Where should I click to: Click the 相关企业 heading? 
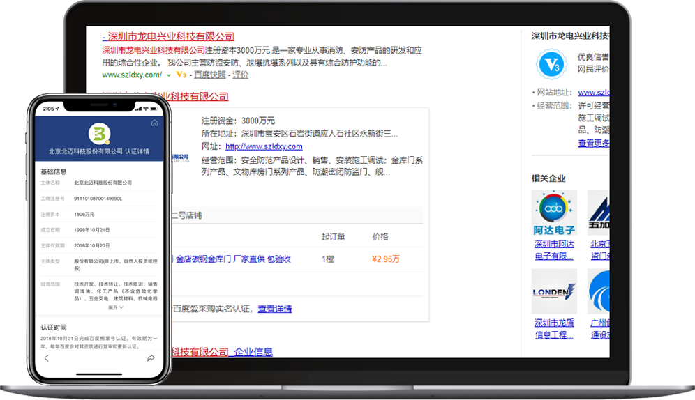click(x=548, y=178)
